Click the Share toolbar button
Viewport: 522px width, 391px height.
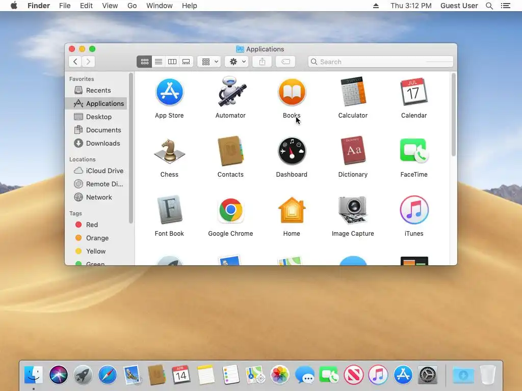point(262,62)
